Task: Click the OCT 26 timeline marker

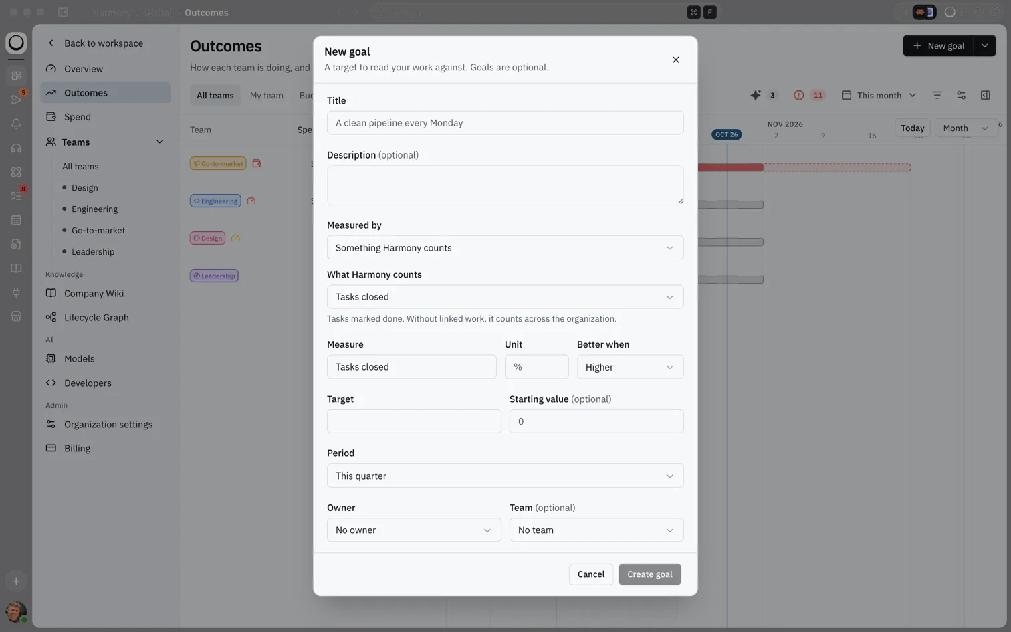Action: (x=727, y=134)
